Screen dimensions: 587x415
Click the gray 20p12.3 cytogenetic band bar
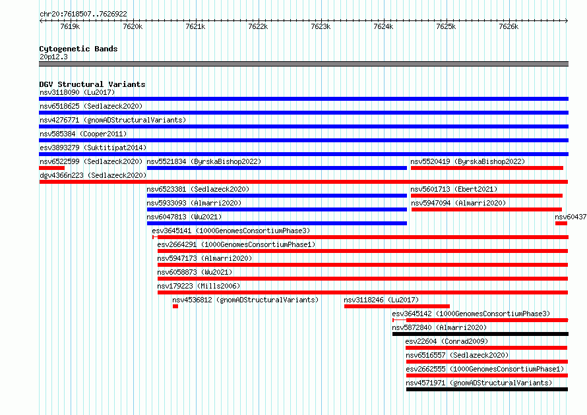[303, 64]
